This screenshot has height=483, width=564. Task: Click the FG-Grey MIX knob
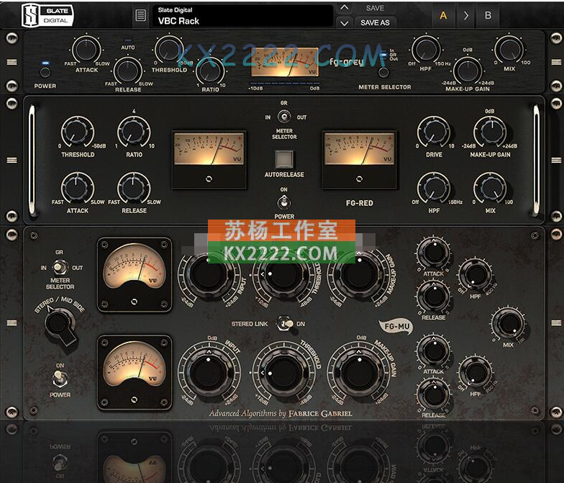[509, 49]
